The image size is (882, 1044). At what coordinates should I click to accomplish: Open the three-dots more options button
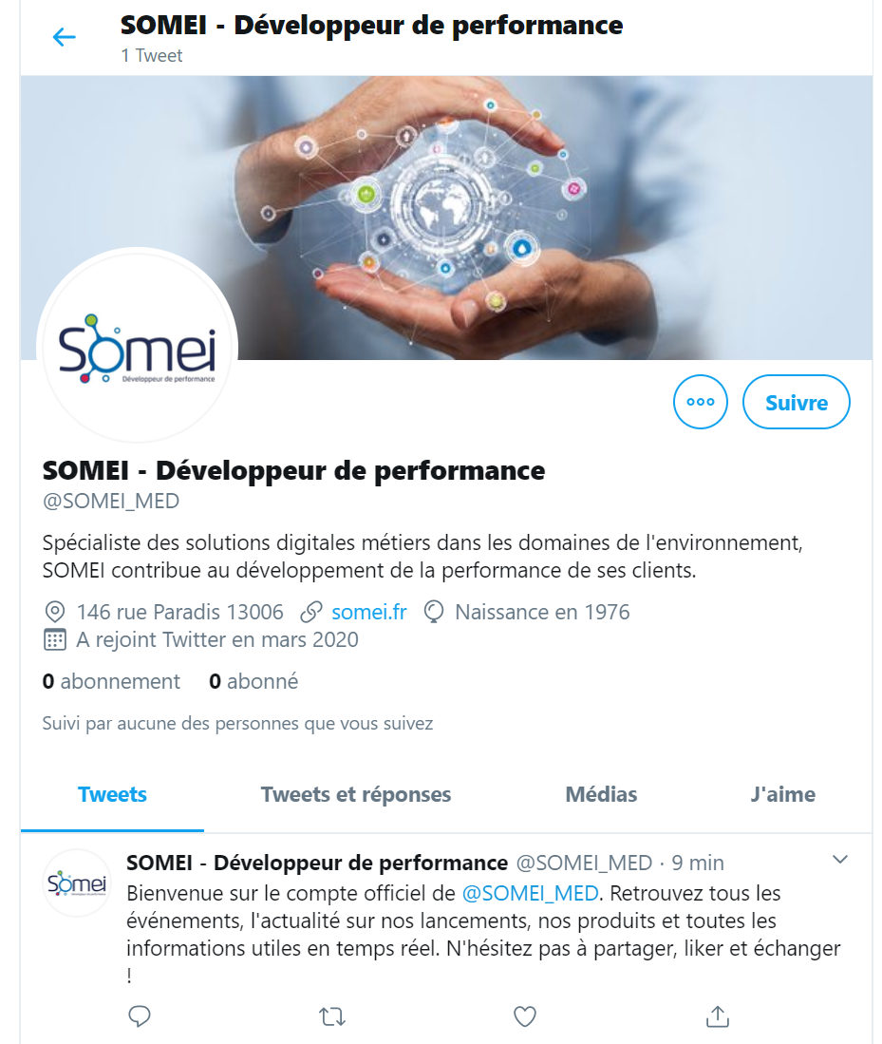pos(700,402)
